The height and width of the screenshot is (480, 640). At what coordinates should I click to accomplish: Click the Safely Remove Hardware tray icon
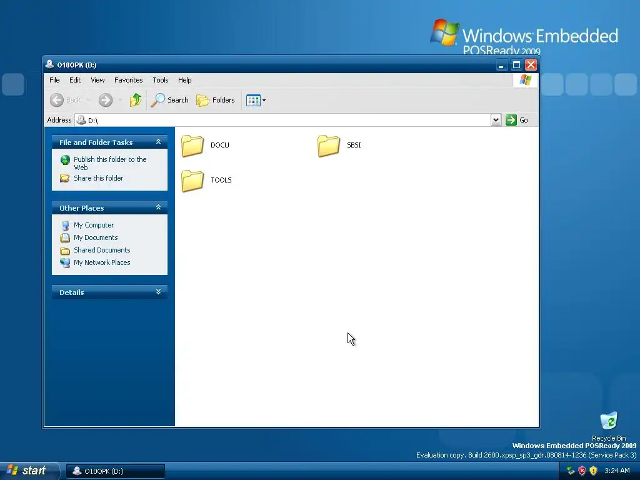click(571, 471)
